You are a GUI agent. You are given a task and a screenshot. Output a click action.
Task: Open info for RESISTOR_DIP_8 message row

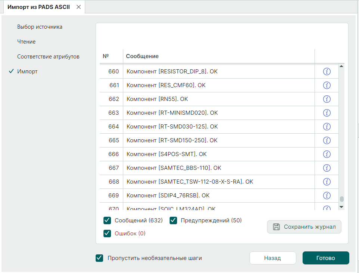point(326,72)
